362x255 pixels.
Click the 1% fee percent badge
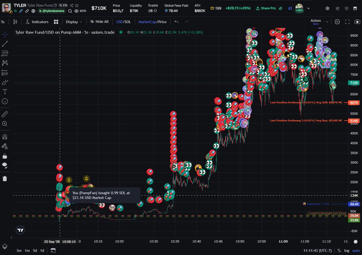pyautogui.click(x=63, y=5)
